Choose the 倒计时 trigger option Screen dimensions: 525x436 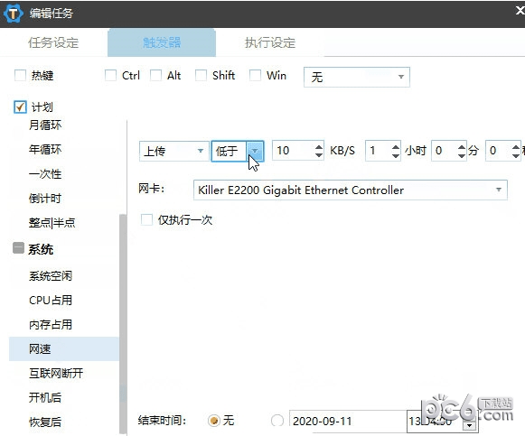(x=45, y=199)
